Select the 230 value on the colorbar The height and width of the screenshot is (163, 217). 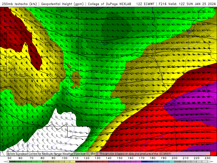208,158
